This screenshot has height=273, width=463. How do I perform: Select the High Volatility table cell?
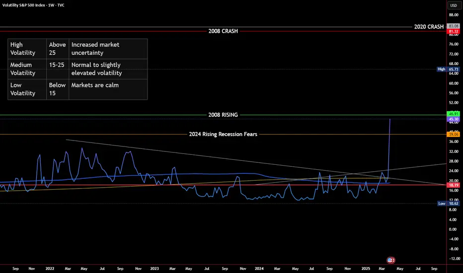27,49
